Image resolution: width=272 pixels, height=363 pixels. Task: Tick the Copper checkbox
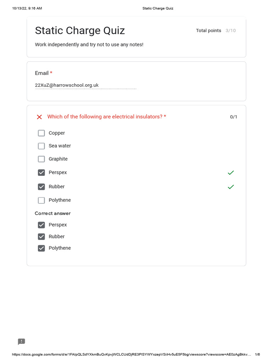click(41, 133)
